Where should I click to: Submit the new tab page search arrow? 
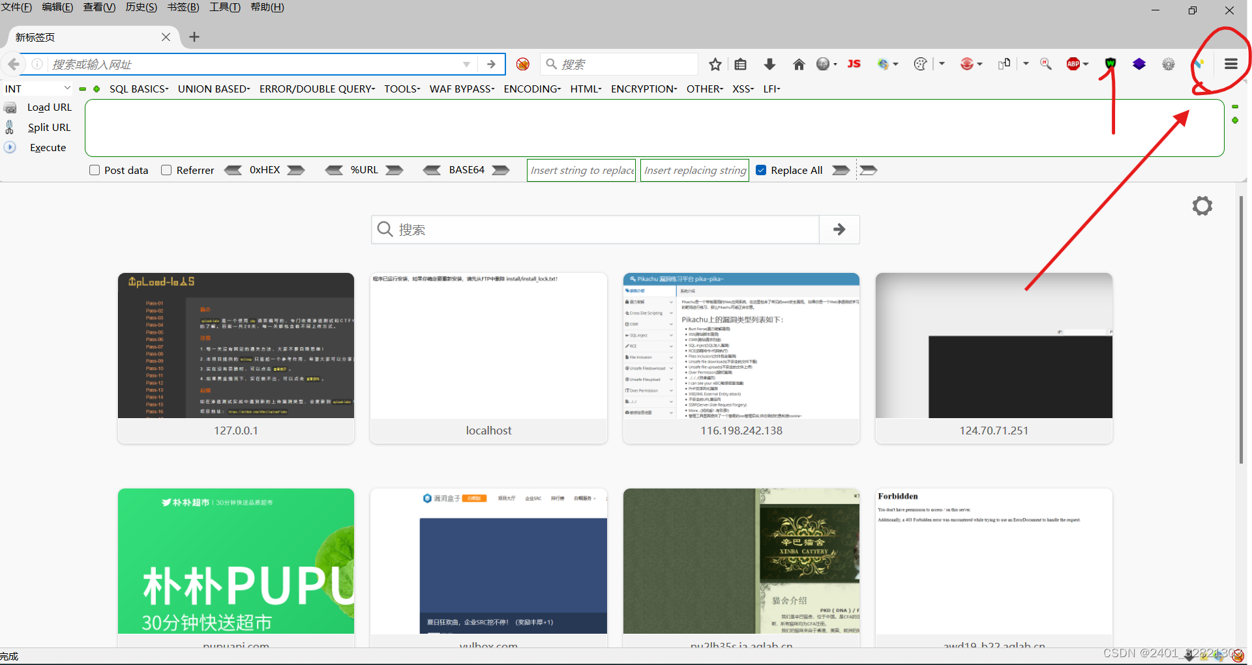tap(839, 229)
